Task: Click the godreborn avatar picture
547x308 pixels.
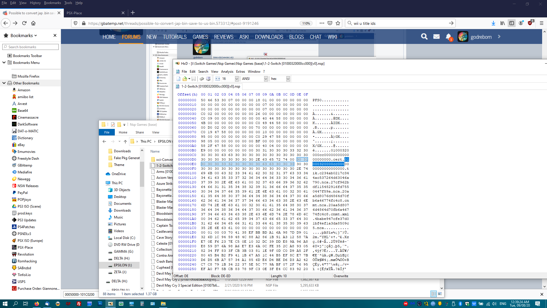Action: coord(463,37)
